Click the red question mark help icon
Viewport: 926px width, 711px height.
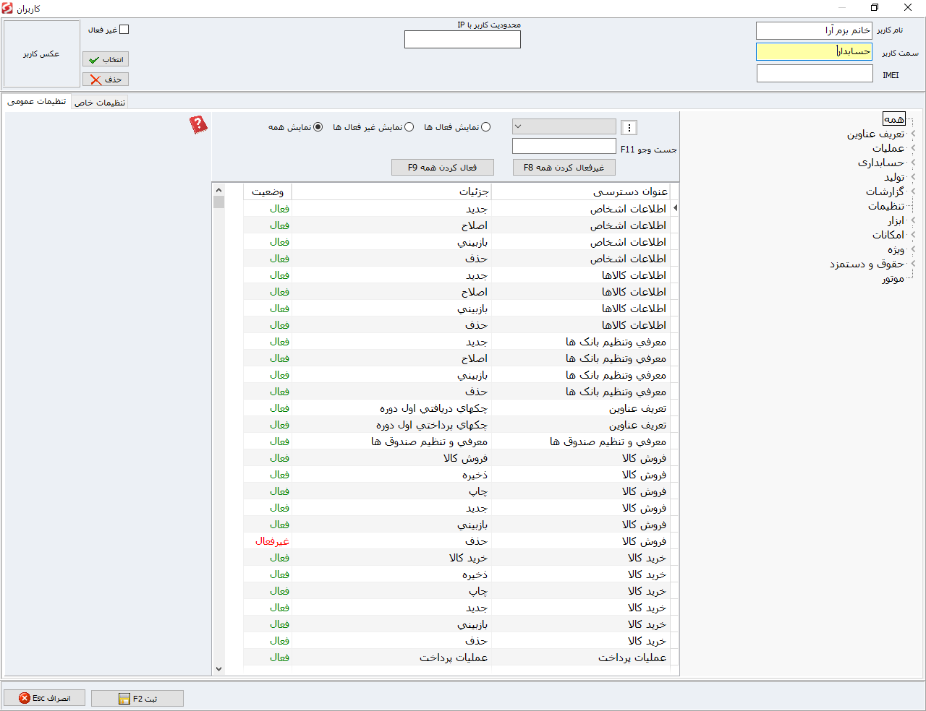click(x=198, y=125)
